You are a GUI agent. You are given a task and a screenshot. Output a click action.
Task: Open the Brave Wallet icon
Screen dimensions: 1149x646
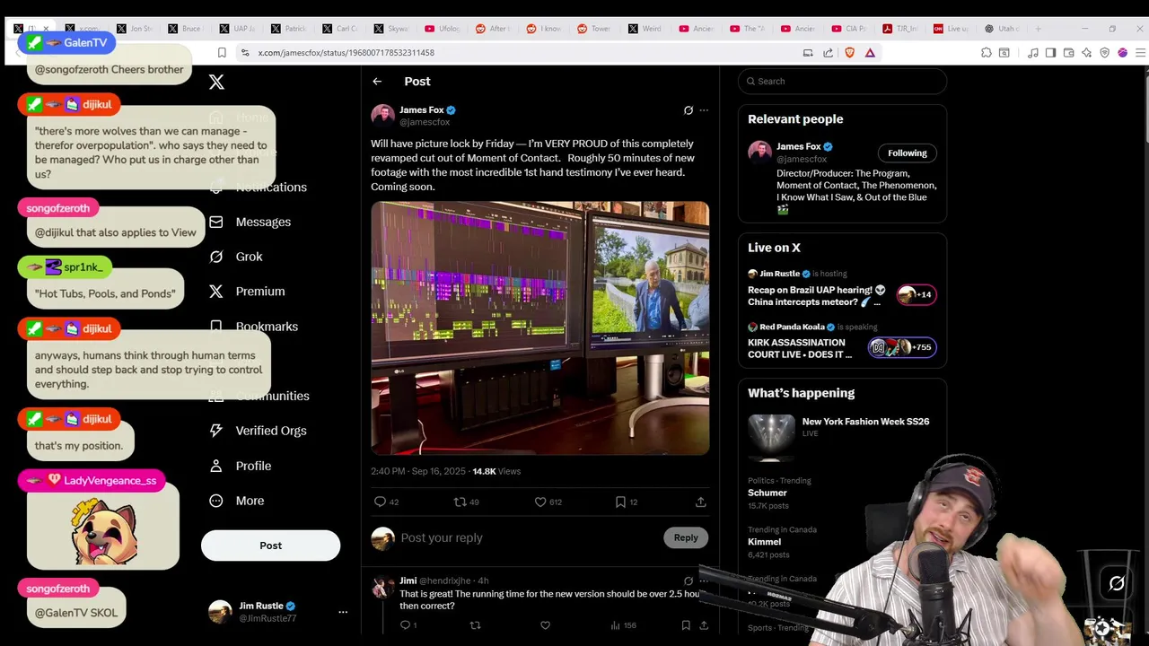point(1068,53)
